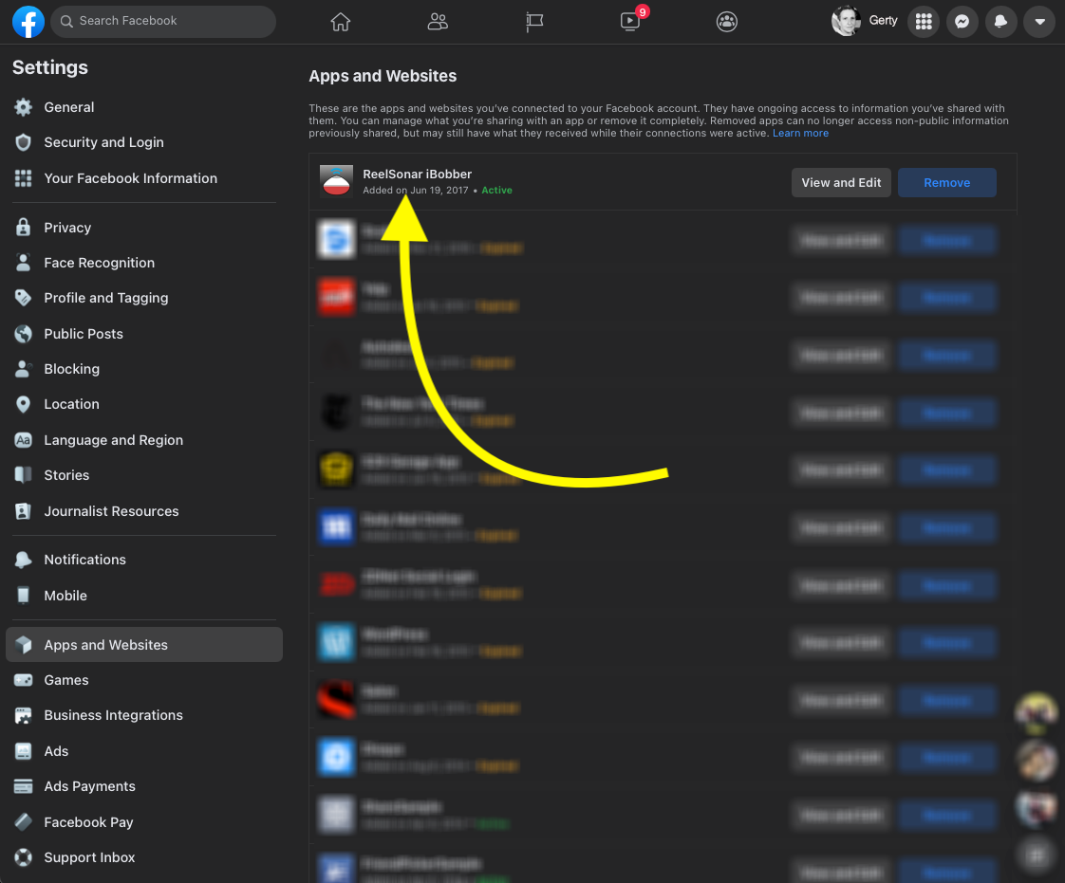Image resolution: width=1065 pixels, height=883 pixels.
Task: Click the Profile and Tagging tag icon
Action: pyautogui.click(x=23, y=298)
